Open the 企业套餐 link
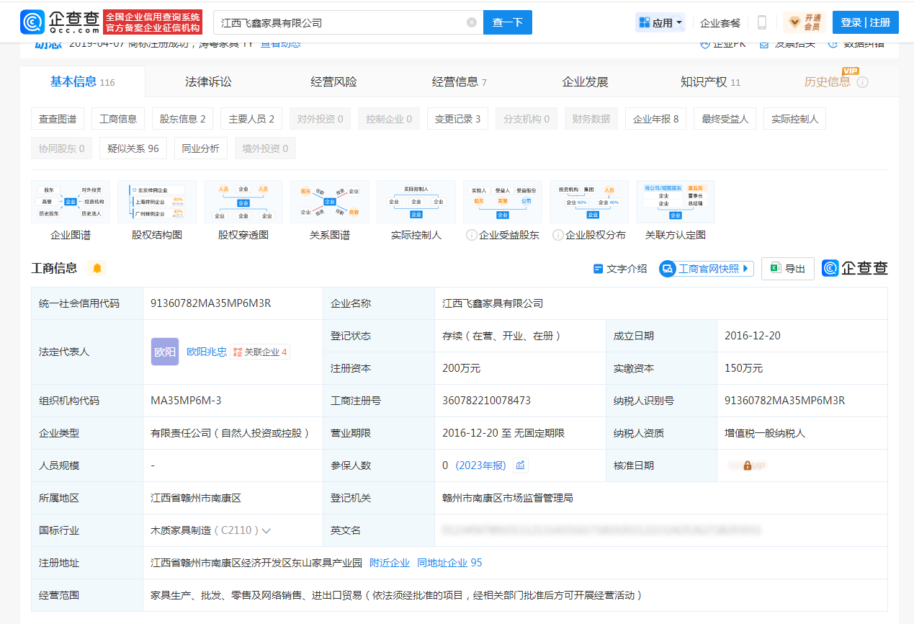 coord(720,23)
